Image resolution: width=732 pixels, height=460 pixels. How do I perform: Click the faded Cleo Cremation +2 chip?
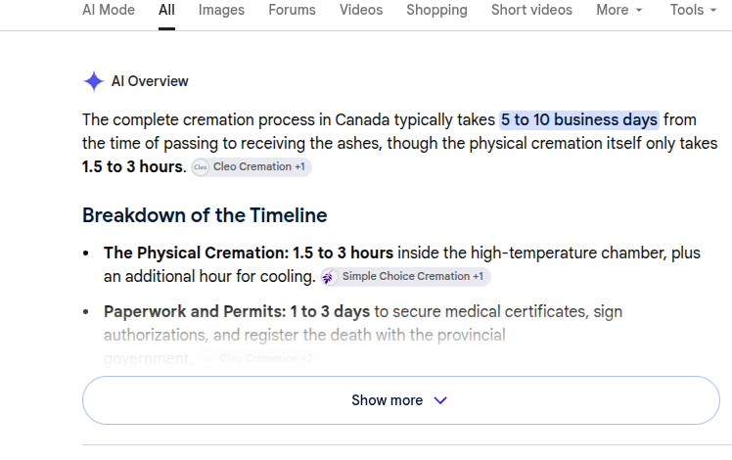coord(258,358)
